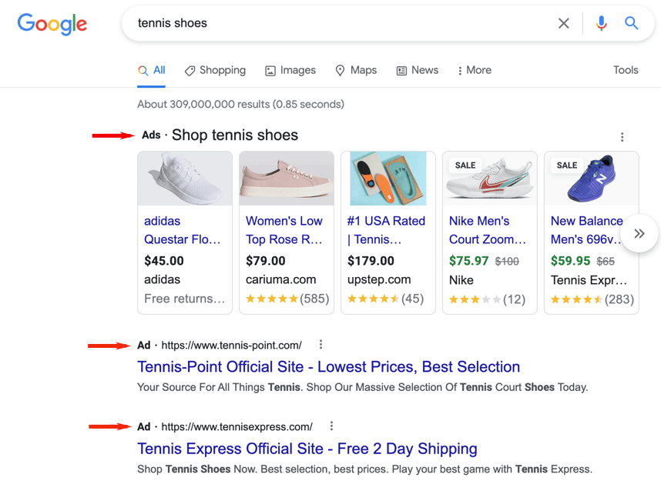This screenshot has height=481, width=661.
Task: Open New Balance Men's 696v link
Action: (x=587, y=230)
